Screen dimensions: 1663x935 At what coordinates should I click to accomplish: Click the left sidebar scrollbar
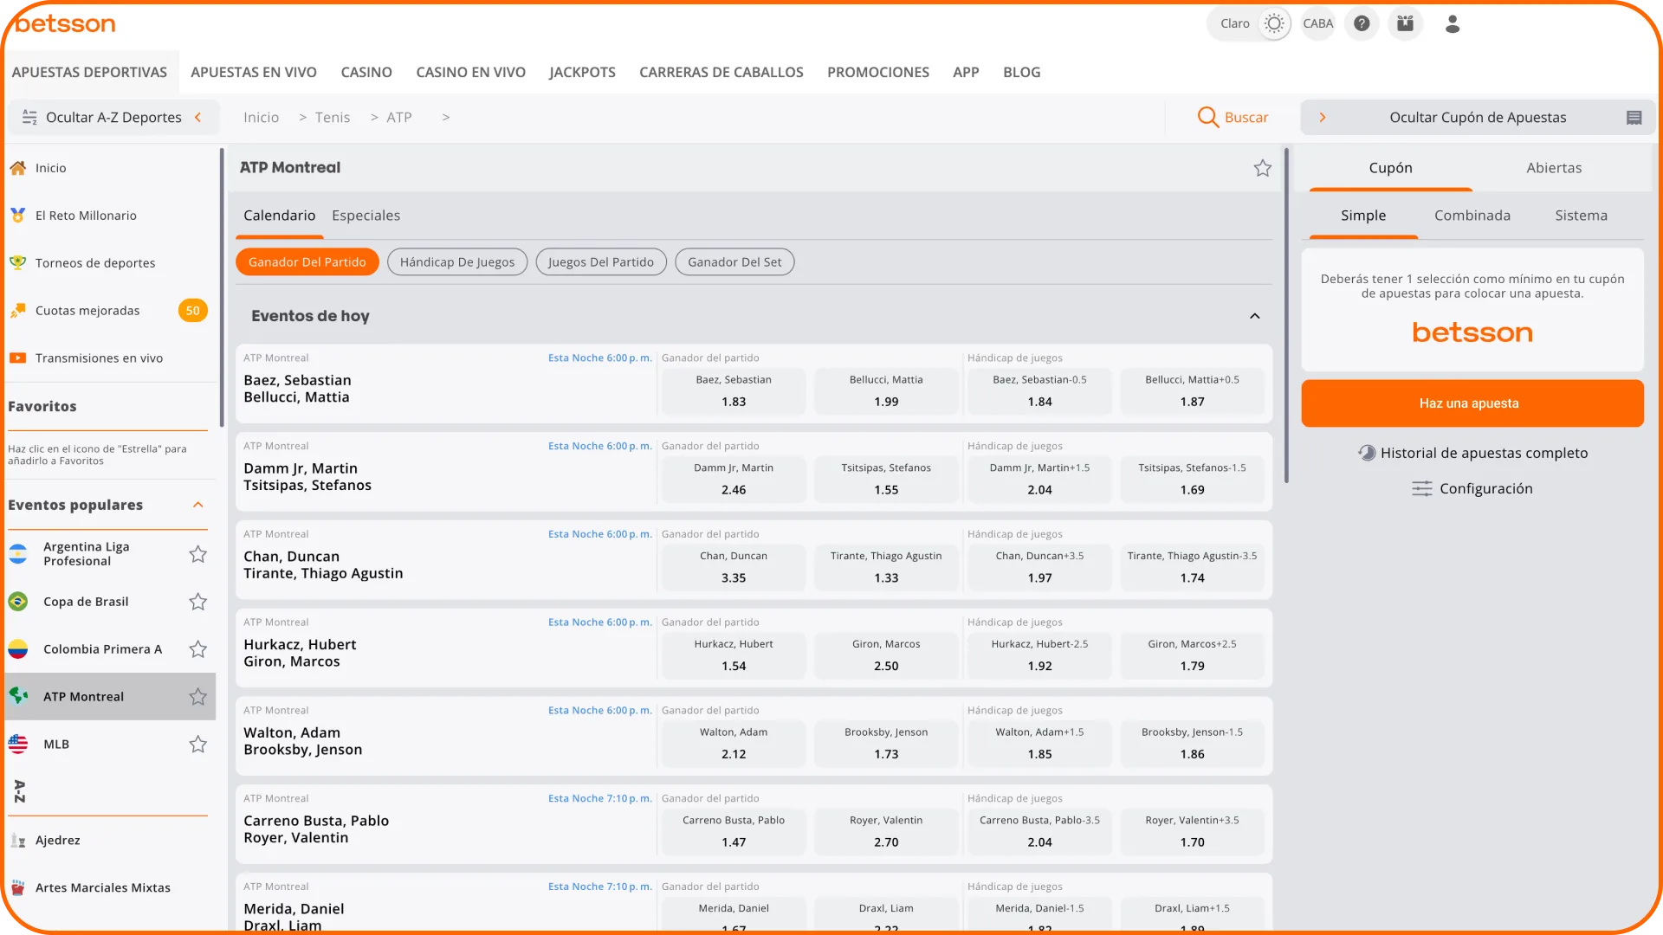tap(223, 287)
